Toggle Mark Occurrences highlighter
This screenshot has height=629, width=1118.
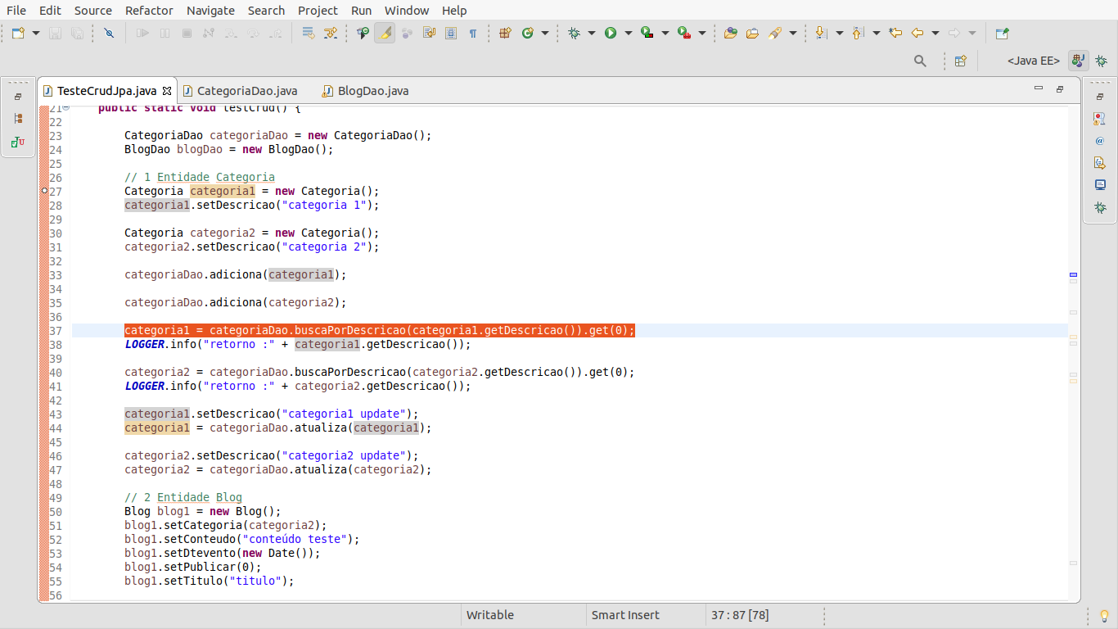tap(385, 34)
